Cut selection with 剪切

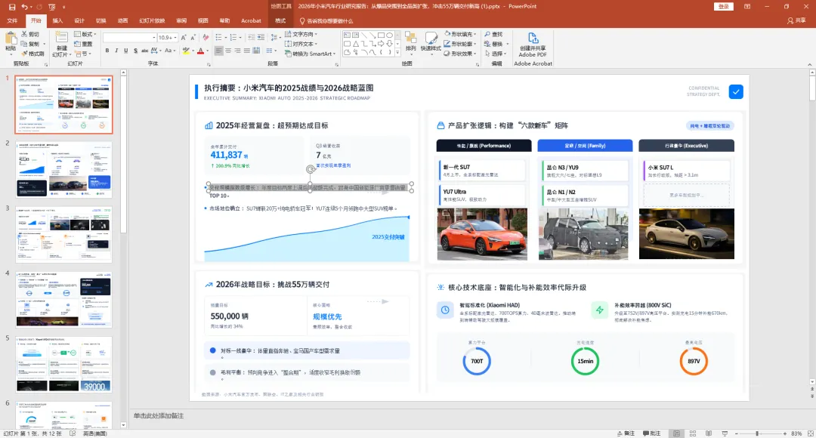(x=30, y=34)
